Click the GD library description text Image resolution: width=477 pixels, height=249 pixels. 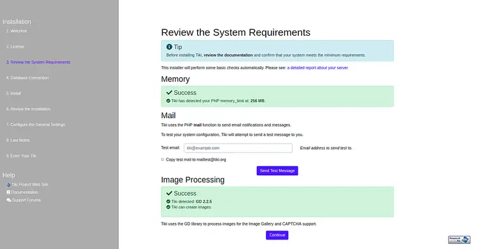pos(238,224)
